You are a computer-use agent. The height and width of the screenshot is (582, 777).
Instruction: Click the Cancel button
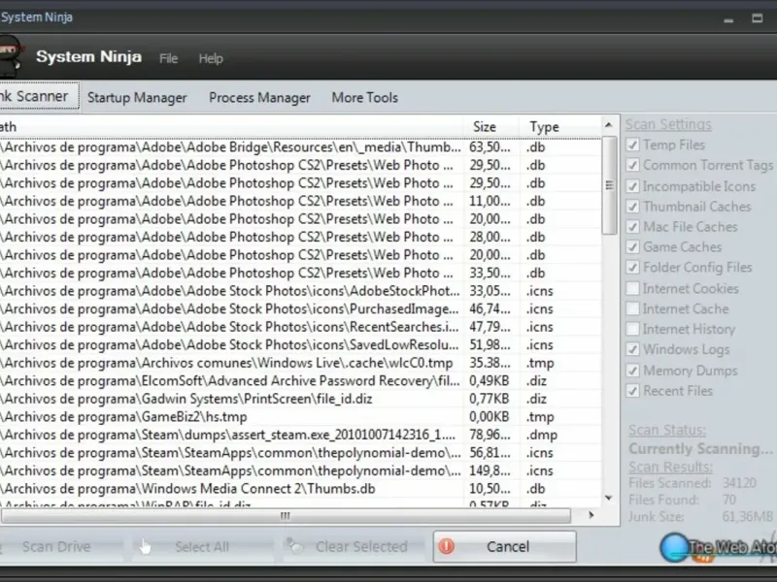coord(504,546)
